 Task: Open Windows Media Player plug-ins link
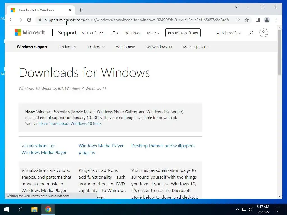(x=101, y=149)
